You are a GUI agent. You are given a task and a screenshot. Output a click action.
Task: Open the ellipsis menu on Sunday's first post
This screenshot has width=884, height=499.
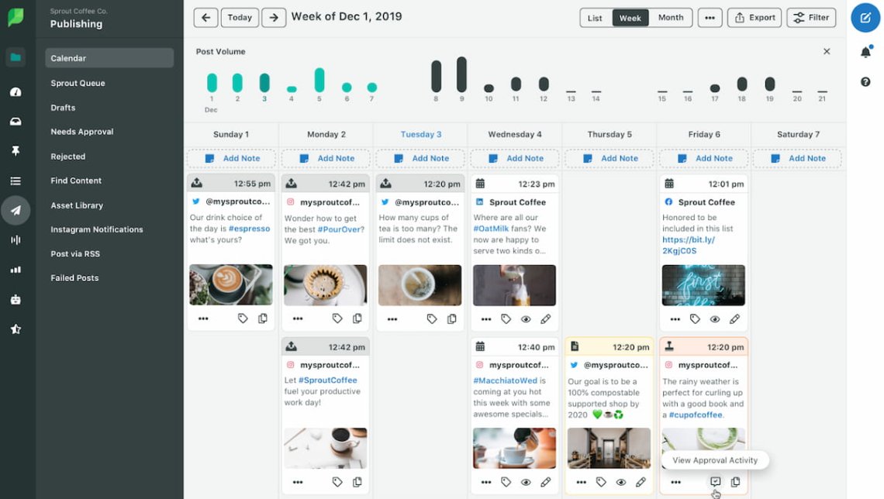pyautogui.click(x=203, y=318)
